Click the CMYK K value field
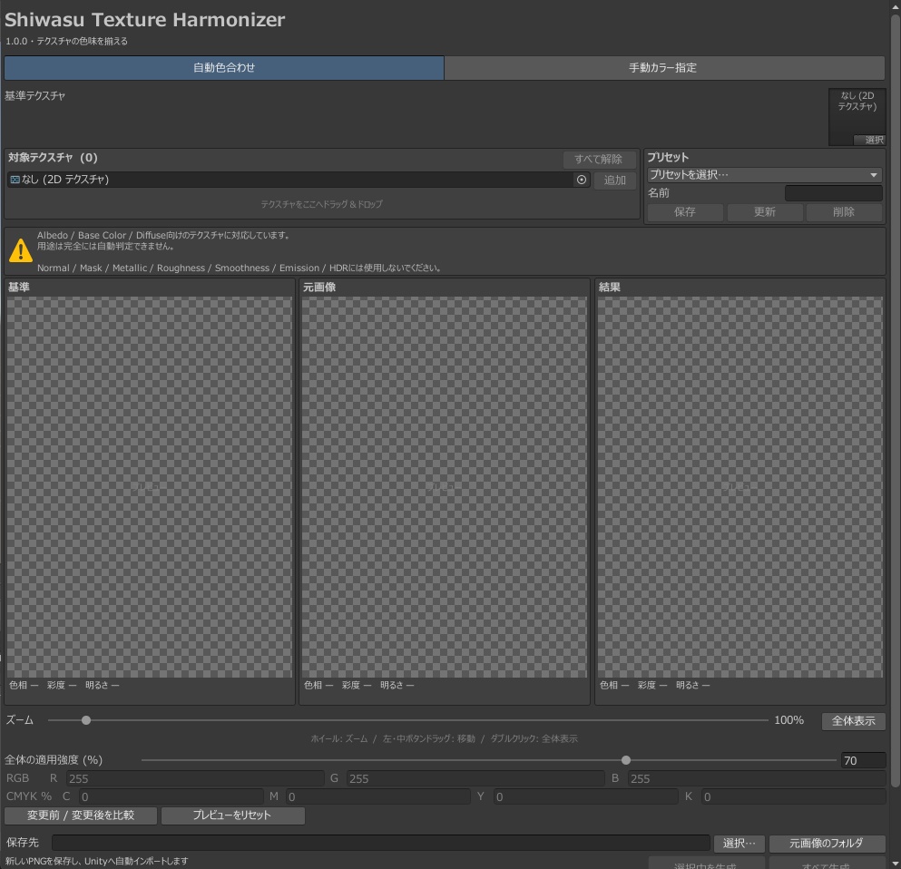 (x=794, y=796)
